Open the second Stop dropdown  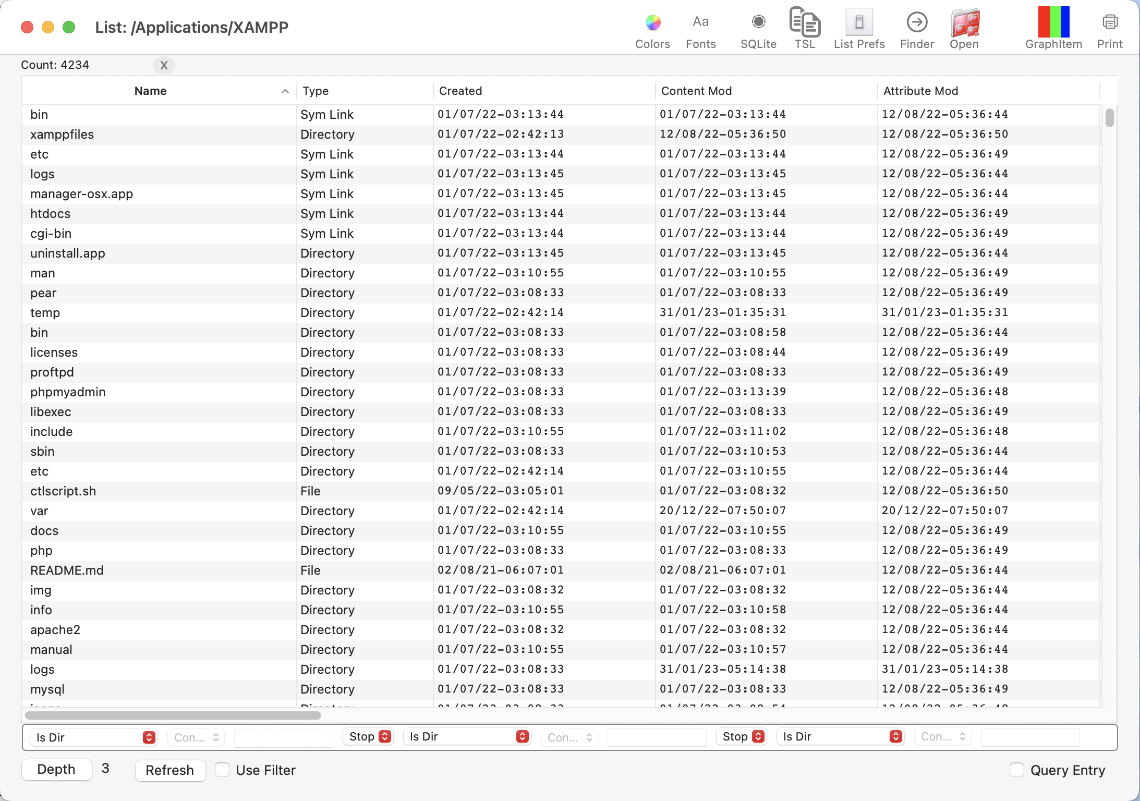point(742,736)
